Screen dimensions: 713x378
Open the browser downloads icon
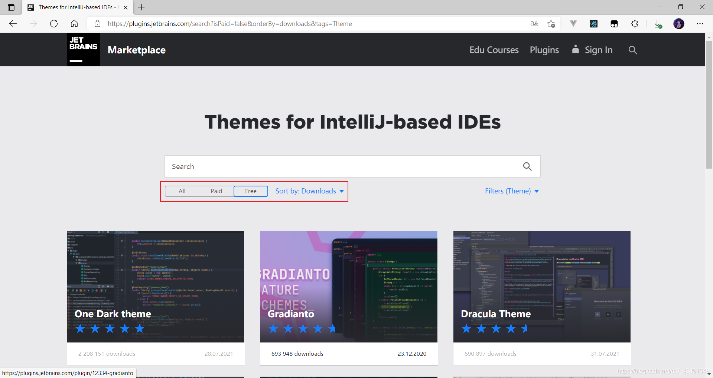(x=658, y=24)
